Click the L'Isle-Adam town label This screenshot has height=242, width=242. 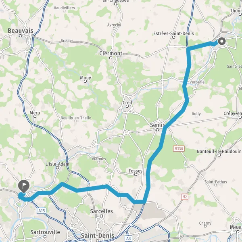tap(57, 164)
